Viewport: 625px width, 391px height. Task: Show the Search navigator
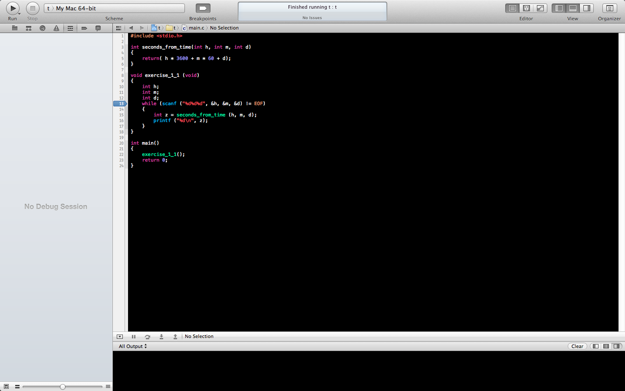43,28
